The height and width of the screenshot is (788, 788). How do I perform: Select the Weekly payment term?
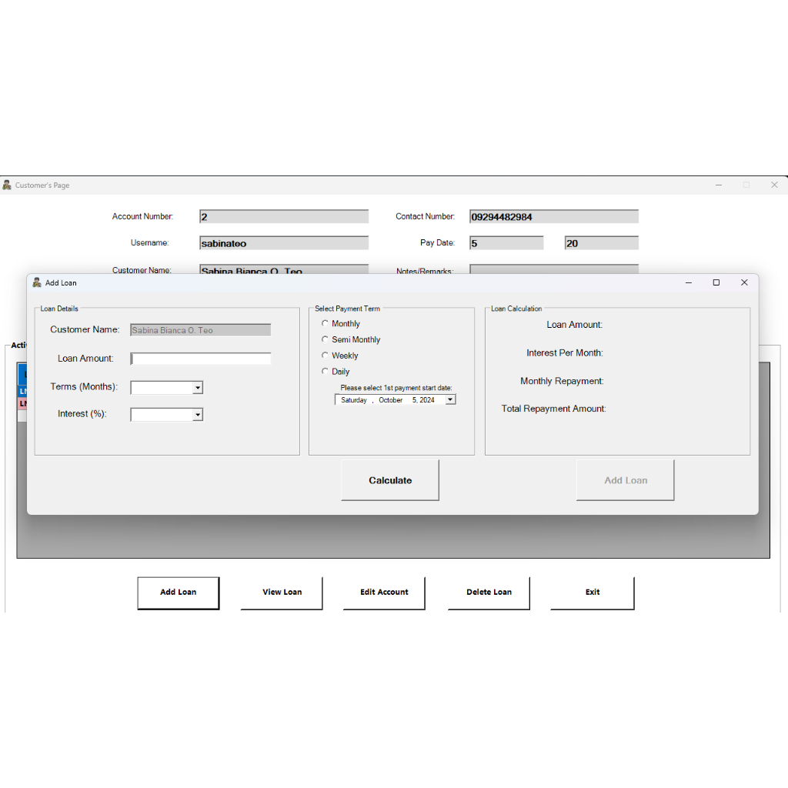[325, 356]
